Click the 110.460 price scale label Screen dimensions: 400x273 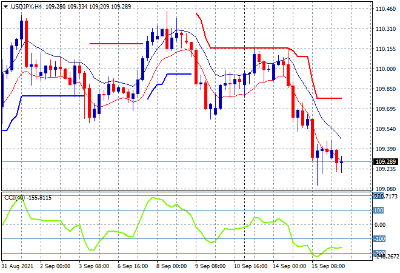(385, 9)
